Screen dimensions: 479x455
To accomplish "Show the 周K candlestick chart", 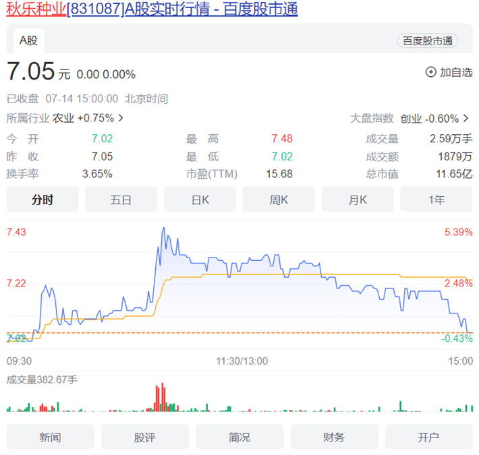I will point(279,200).
